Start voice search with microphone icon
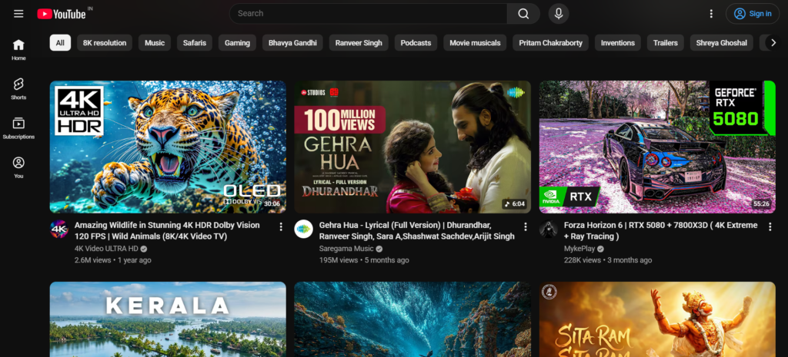The width and height of the screenshot is (788, 357). pyautogui.click(x=559, y=14)
